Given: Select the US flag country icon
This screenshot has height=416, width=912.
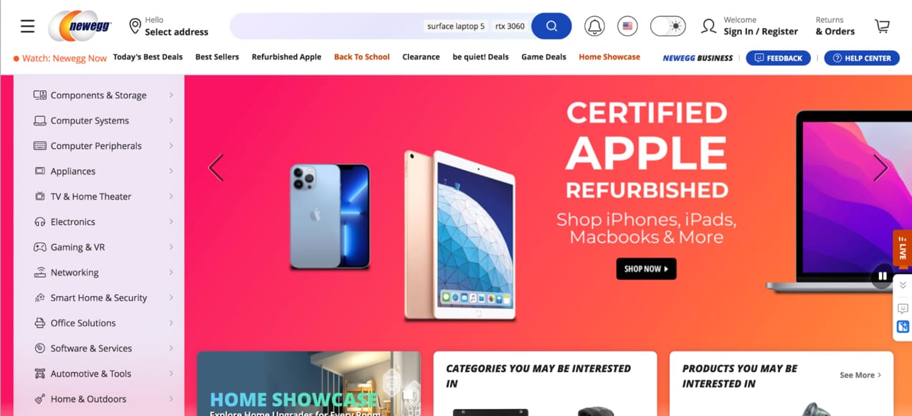Looking at the screenshot, I should point(627,27).
